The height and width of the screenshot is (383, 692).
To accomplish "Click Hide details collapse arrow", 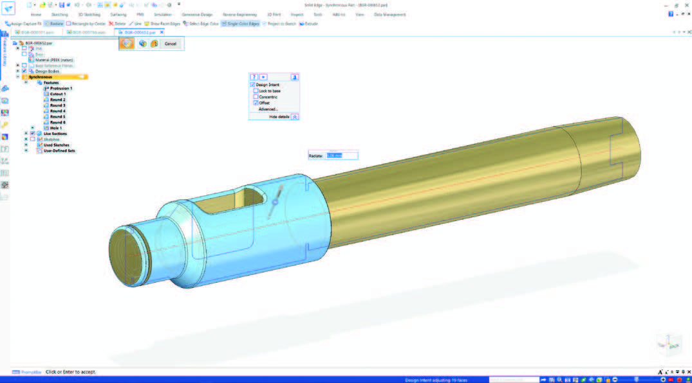I will [x=295, y=117].
